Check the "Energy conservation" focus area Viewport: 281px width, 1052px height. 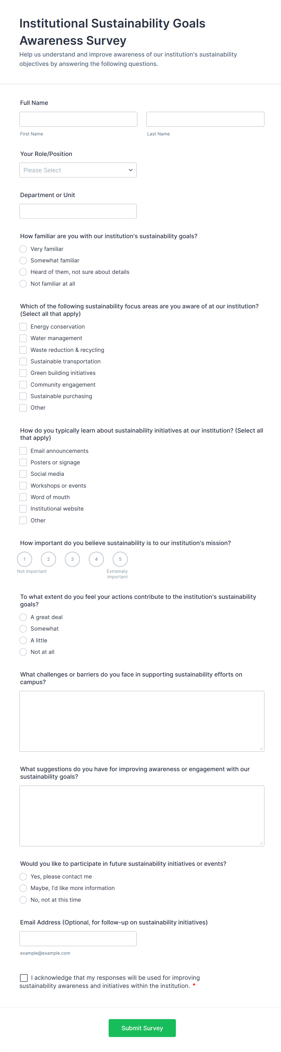(23, 326)
